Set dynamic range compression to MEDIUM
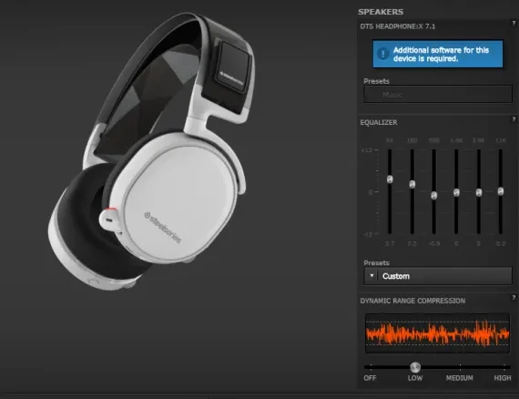The image size is (519, 399). [x=460, y=378]
